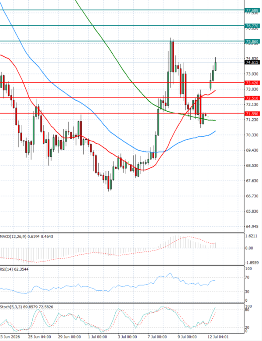Screen dimensions: 262x341
Task: Click the 23 Jun 2026 date label
Action: pyautogui.click(x=10, y=337)
